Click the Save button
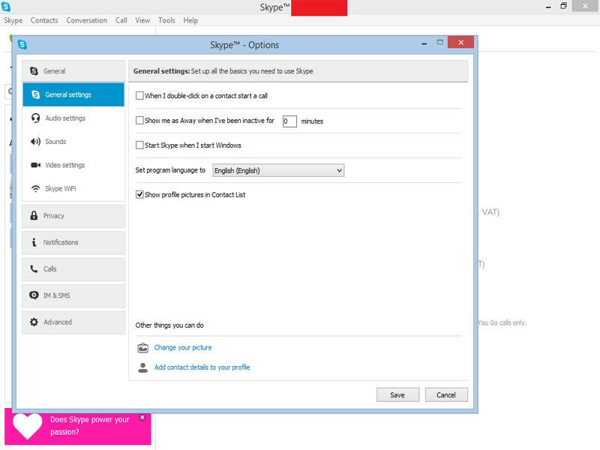Screen dimensions: 600x450 tap(397, 395)
